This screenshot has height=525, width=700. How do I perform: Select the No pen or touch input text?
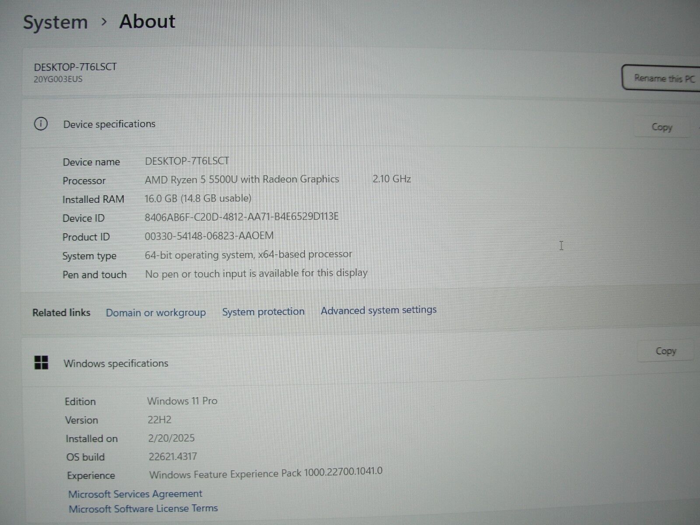[x=256, y=273]
